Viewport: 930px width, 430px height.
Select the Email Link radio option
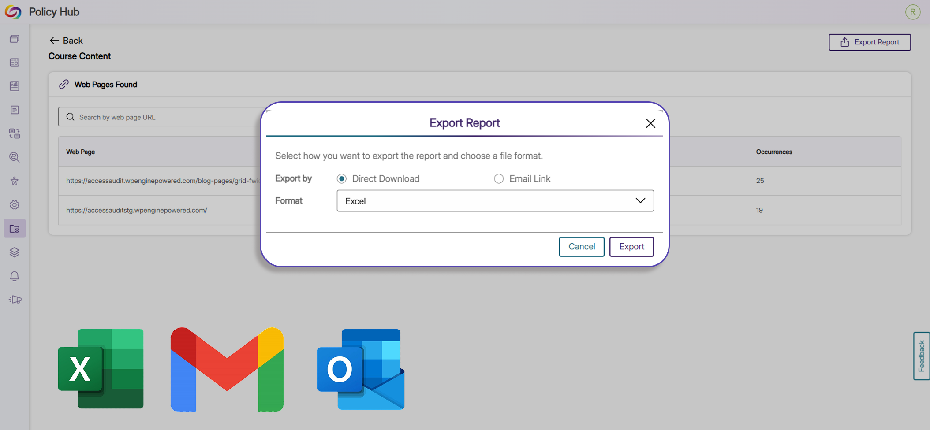pos(499,179)
